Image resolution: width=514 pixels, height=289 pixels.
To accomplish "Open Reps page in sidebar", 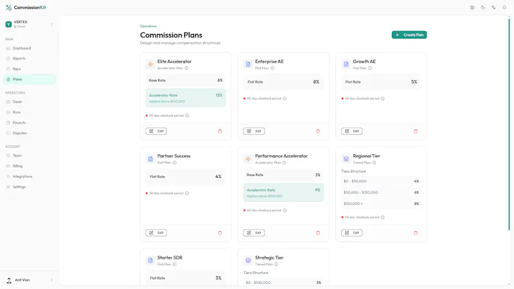I will [x=29, y=69].
